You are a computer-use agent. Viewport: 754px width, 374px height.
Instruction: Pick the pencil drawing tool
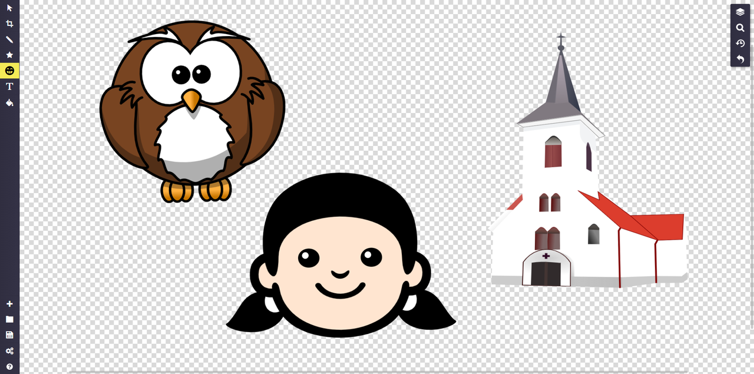pyautogui.click(x=9, y=39)
